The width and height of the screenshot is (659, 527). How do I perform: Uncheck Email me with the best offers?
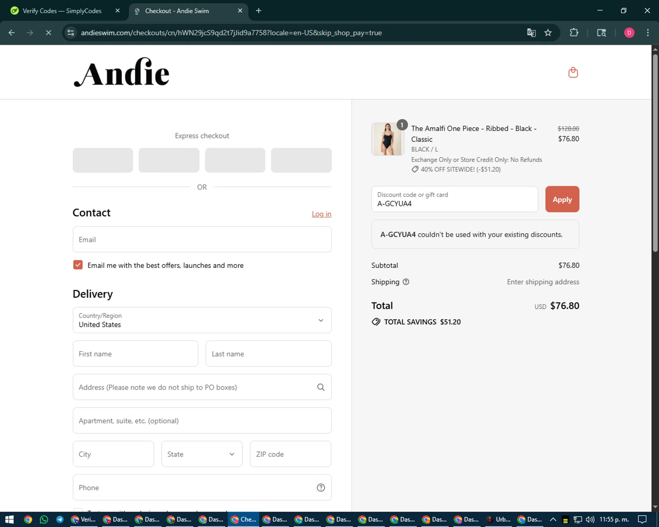click(78, 265)
